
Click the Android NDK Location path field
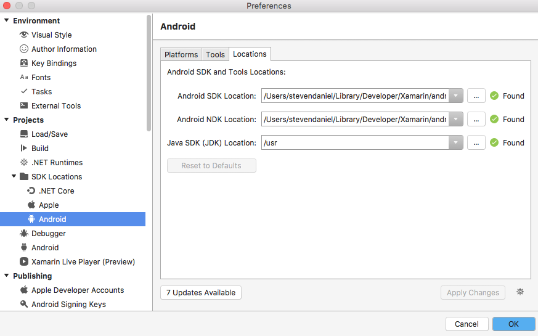pos(355,119)
